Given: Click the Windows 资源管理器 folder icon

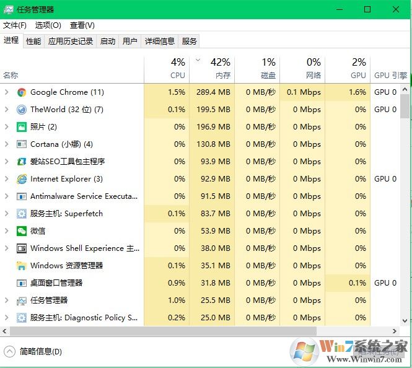Looking at the screenshot, I should click(x=22, y=266).
